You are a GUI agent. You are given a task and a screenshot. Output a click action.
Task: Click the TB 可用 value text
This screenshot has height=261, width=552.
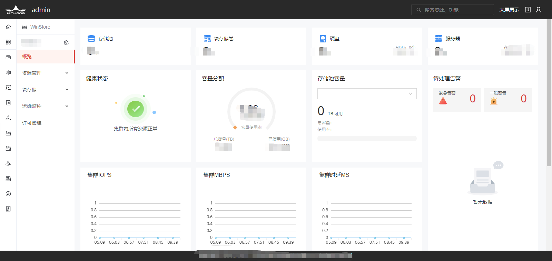click(335, 114)
